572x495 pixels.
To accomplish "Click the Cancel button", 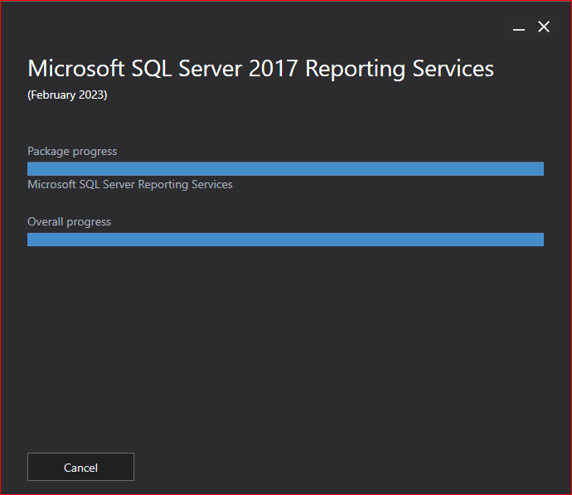I will [x=80, y=467].
